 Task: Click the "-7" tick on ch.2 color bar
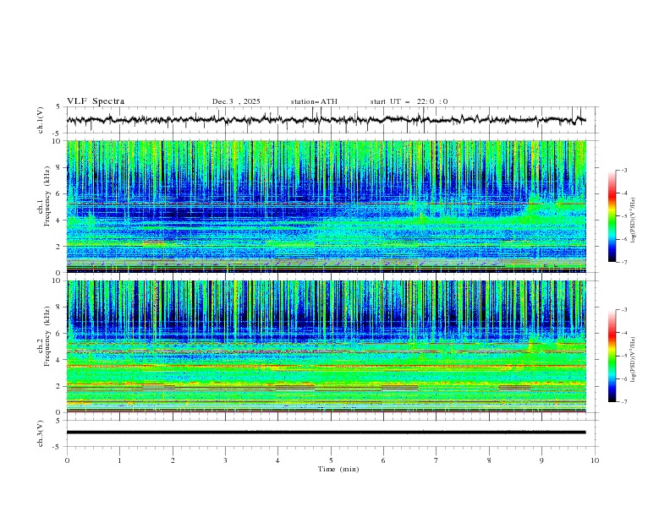(x=624, y=402)
